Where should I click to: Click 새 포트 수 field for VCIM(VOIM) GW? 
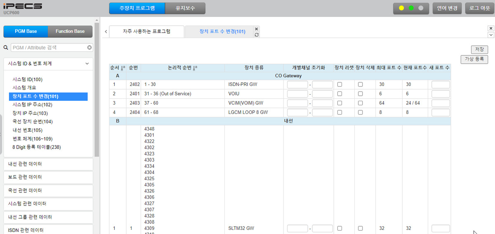coord(441,103)
